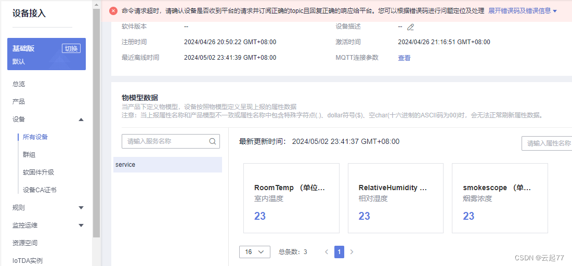572x266 pixels.
Task: Go to previous page with left arrow
Action: [x=327, y=252]
